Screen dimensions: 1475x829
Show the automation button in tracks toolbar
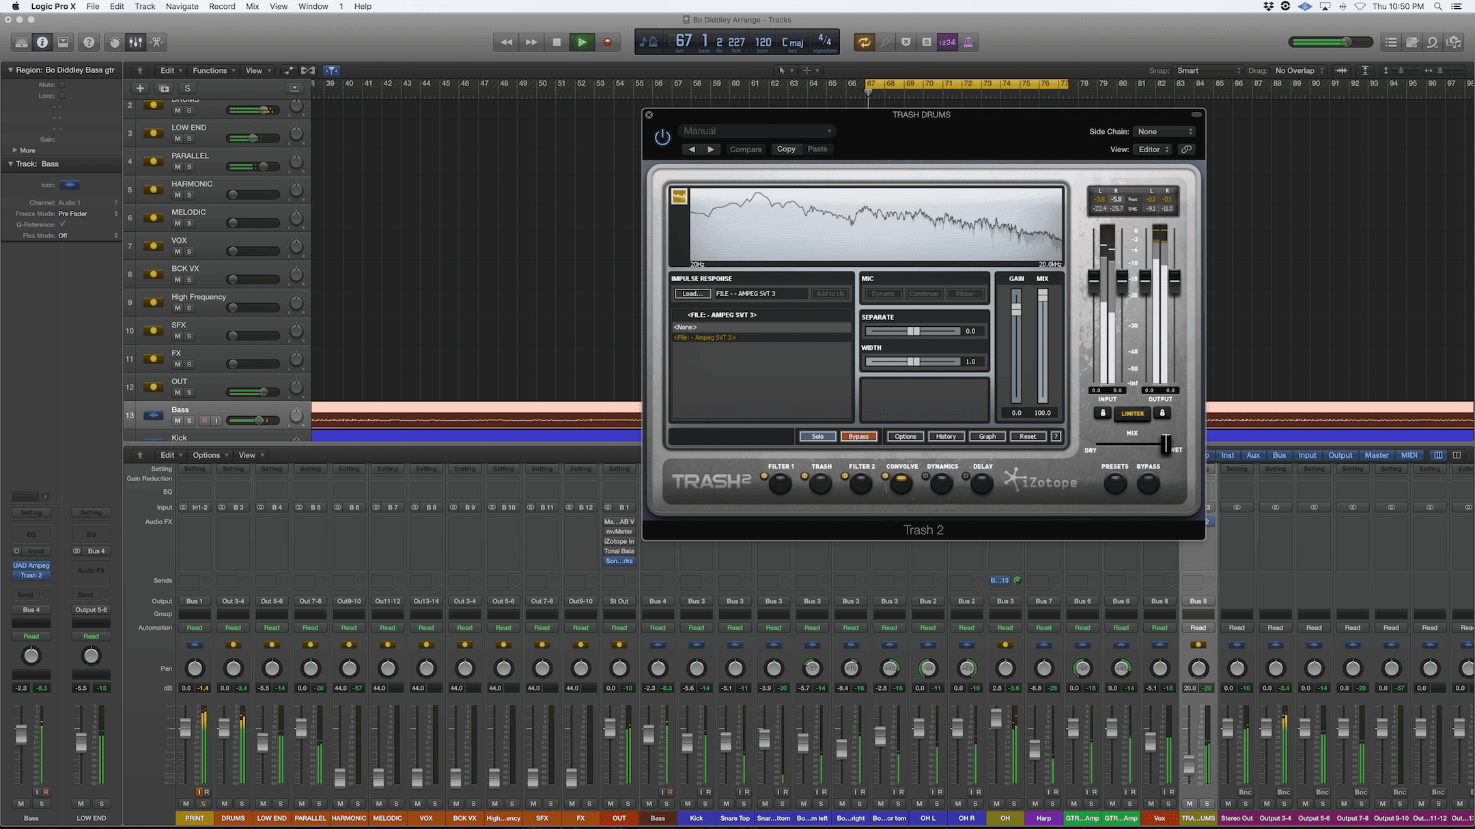click(x=288, y=70)
